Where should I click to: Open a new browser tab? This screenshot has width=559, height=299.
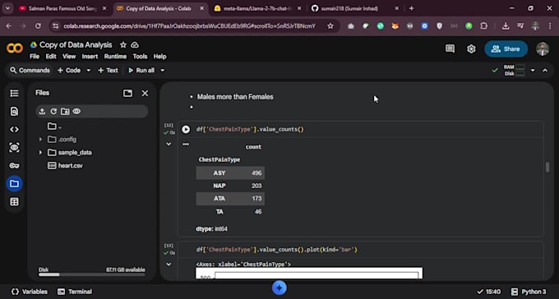(x=411, y=8)
